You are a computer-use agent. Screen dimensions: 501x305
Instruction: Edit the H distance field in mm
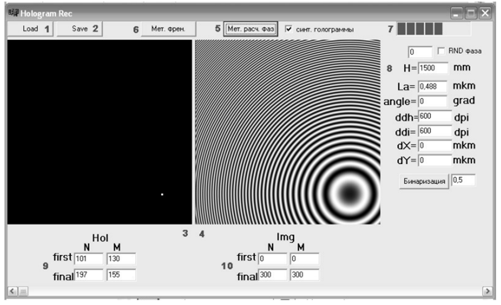pos(433,68)
